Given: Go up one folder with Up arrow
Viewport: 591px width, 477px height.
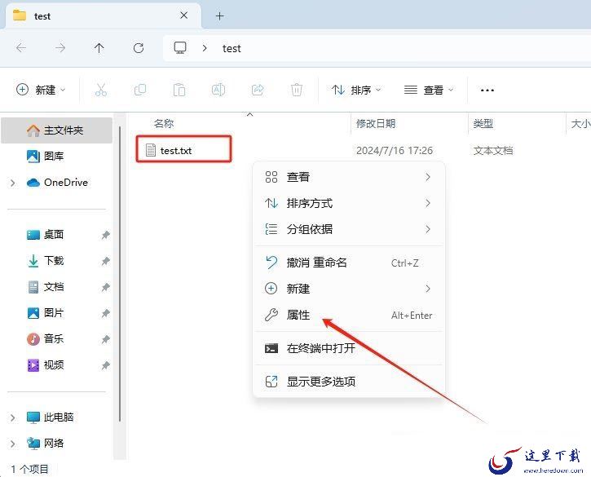Looking at the screenshot, I should (x=99, y=48).
